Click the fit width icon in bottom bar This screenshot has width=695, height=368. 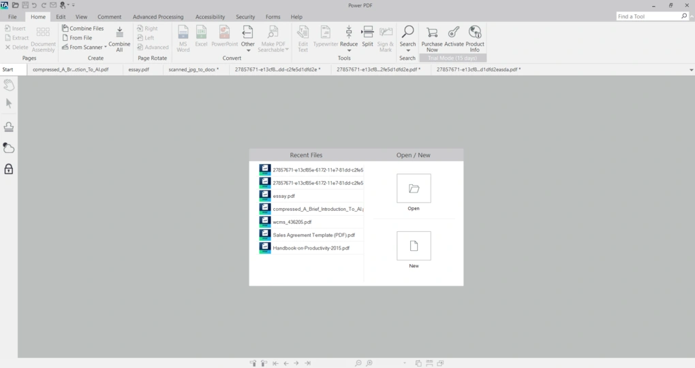(429, 363)
